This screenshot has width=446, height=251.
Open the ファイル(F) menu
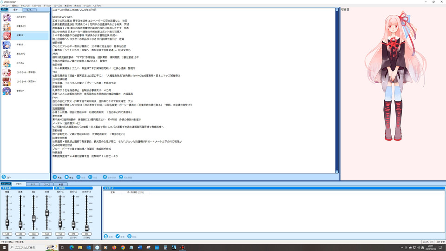[5, 6]
